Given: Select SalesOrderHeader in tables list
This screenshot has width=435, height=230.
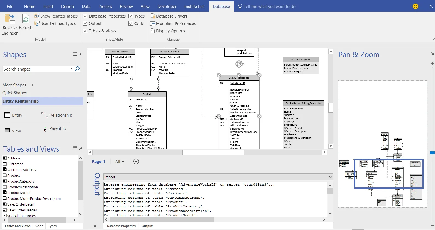Looking at the screenshot, I should (22, 210).
